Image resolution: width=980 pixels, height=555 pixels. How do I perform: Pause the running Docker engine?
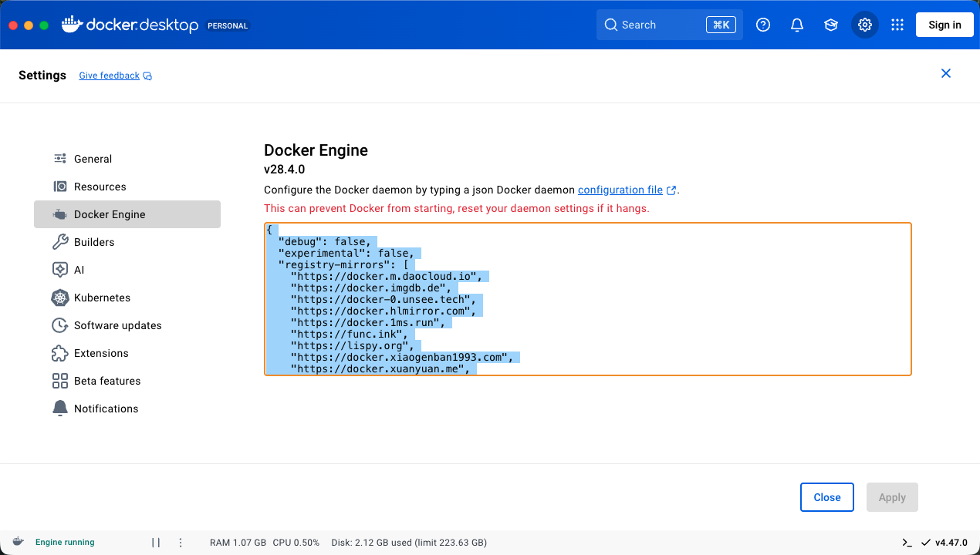pos(156,542)
